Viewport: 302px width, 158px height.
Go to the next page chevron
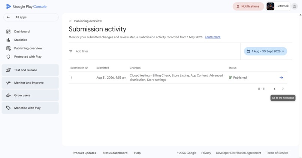tap(283, 89)
